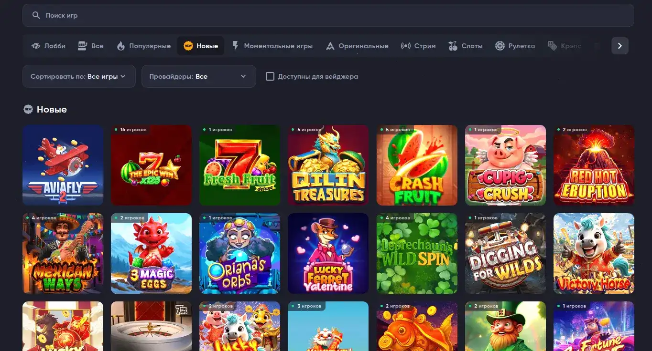The width and height of the screenshot is (652, 351).
Task: Click the search magnifier icon
Action: pos(36,15)
